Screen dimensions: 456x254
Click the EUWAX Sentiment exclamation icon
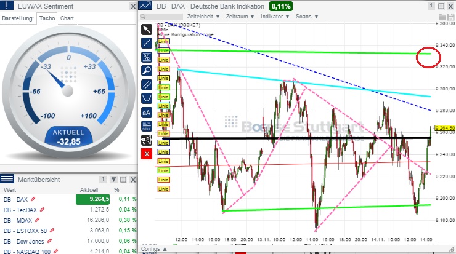[x=7, y=5]
